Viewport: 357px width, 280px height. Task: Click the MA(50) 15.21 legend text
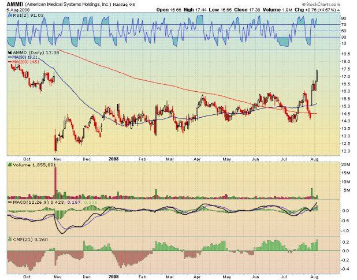[25, 57]
